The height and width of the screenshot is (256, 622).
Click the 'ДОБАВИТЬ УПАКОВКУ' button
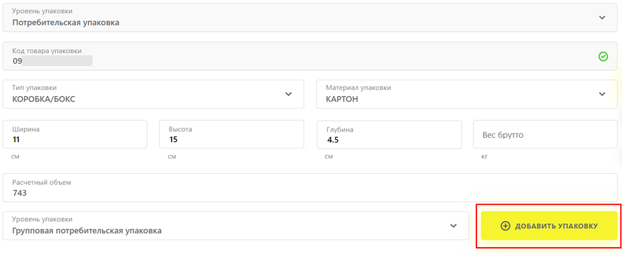549,226
